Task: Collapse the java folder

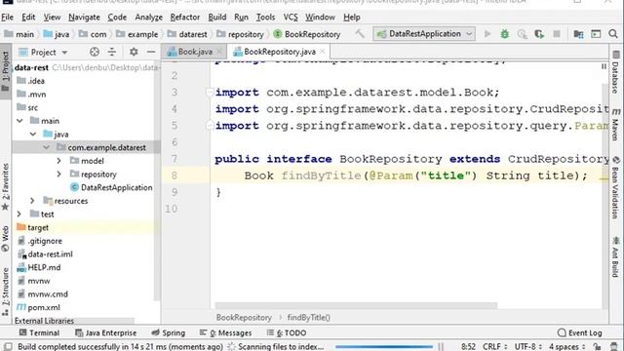Action: (x=33, y=135)
